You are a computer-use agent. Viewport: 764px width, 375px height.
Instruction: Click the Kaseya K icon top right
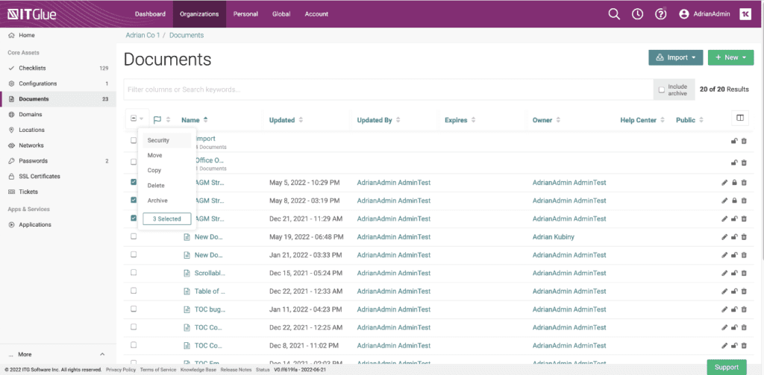click(745, 13)
